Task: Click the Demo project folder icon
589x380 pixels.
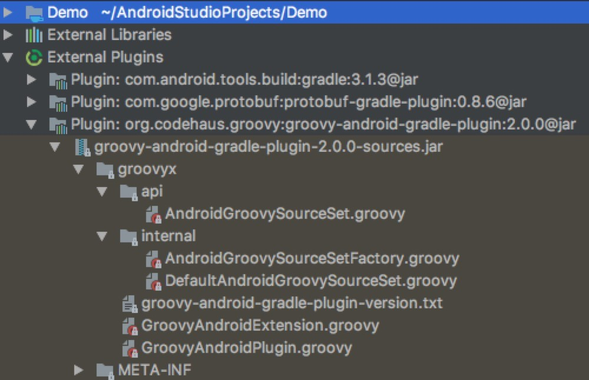Action: (34, 13)
